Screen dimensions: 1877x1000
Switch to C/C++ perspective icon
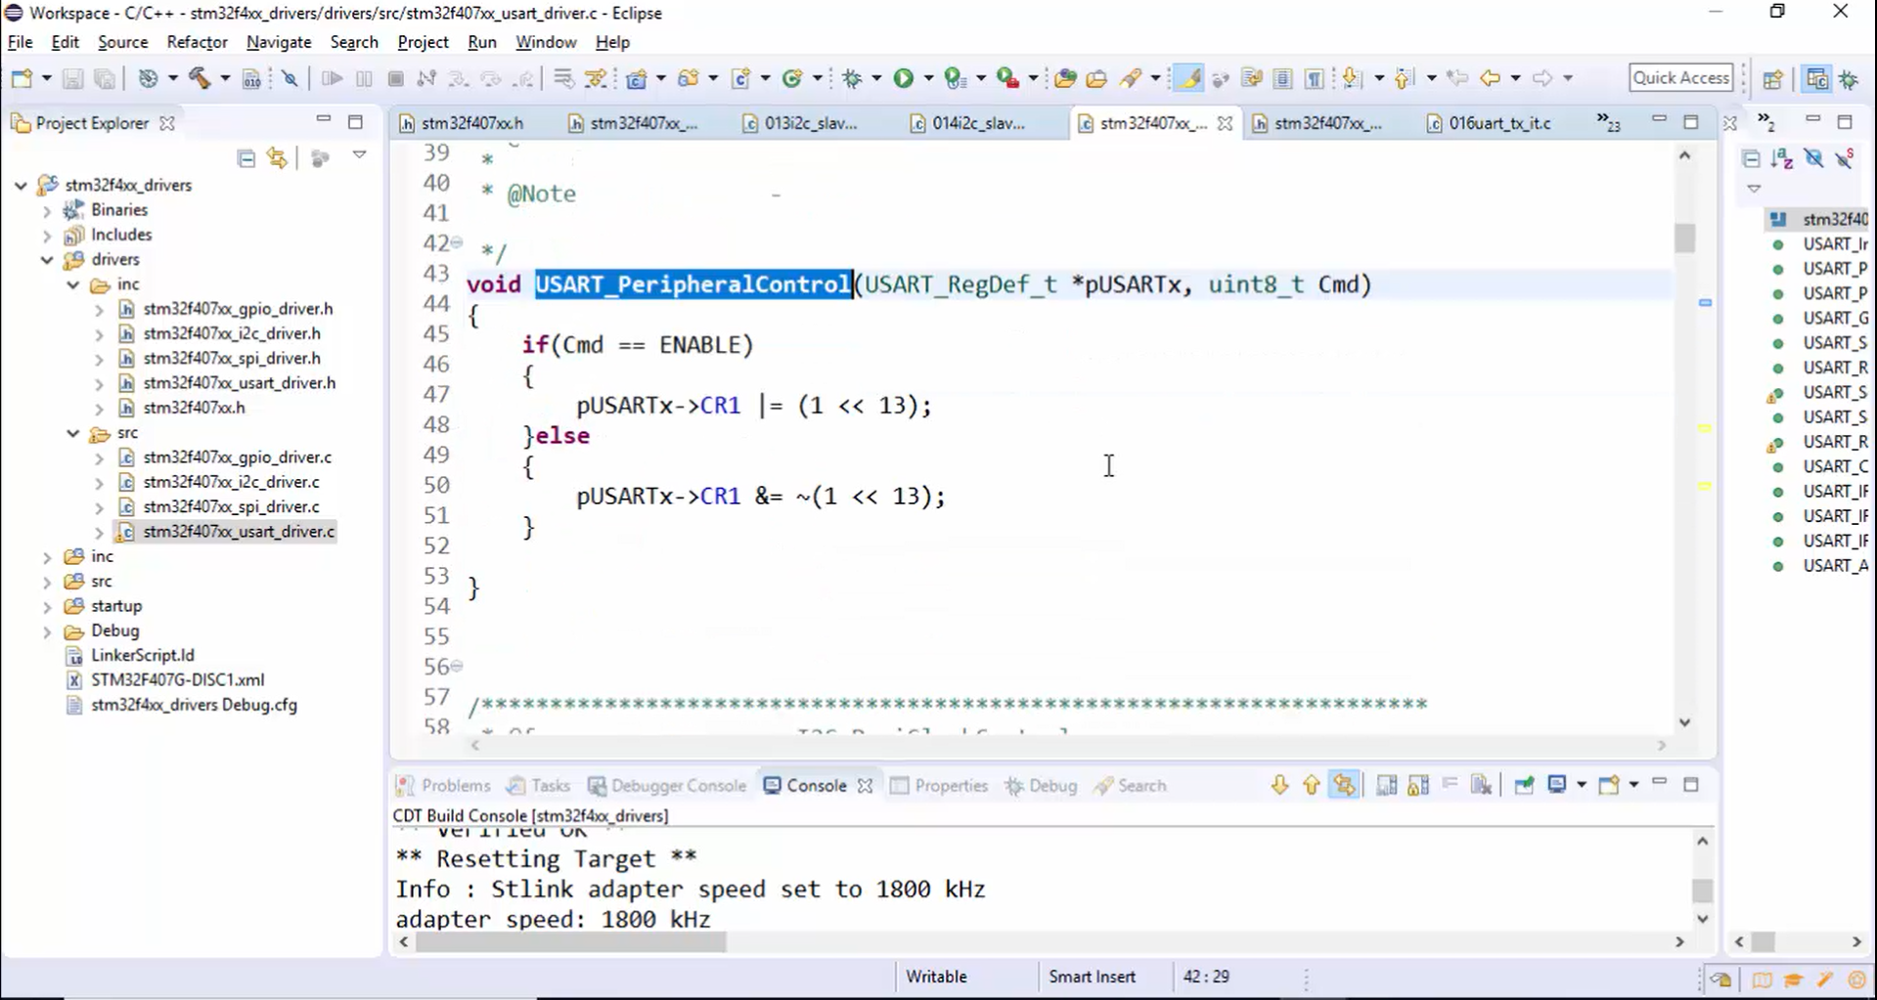[1816, 78]
